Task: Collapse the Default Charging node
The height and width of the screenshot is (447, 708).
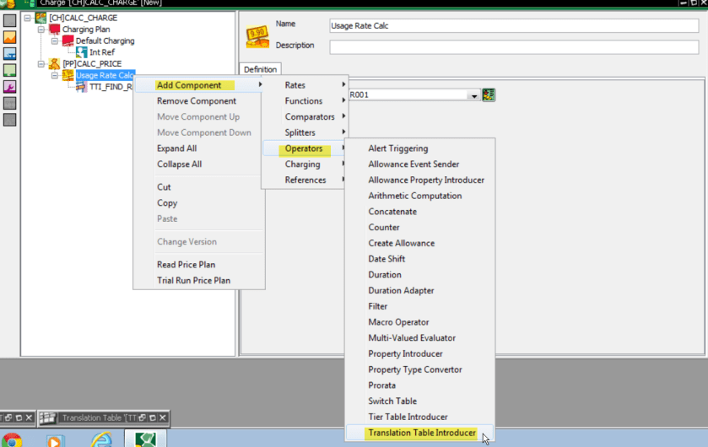Action: 55,41
